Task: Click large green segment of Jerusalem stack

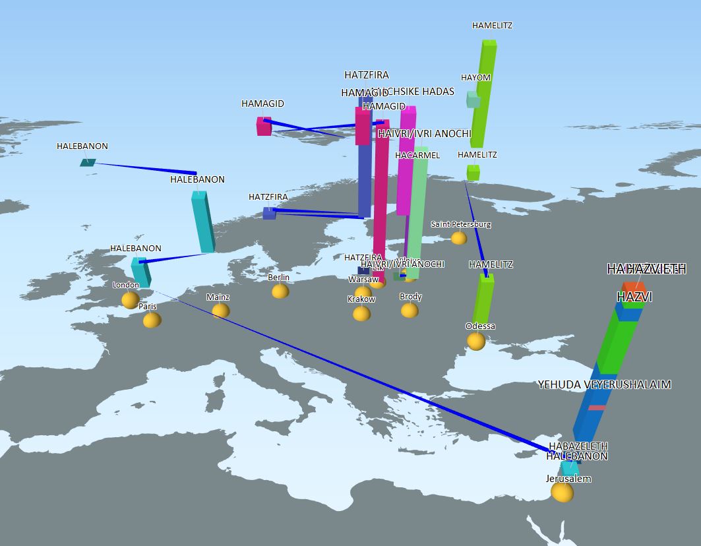Action: (x=619, y=346)
